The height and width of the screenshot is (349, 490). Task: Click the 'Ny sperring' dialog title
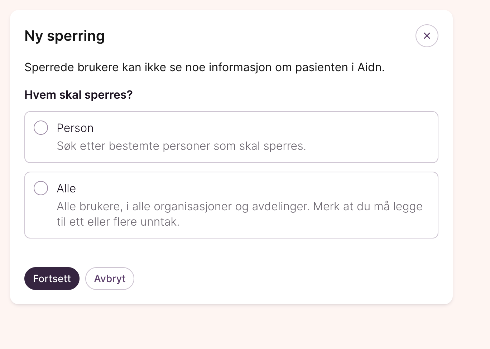[x=64, y=36]
